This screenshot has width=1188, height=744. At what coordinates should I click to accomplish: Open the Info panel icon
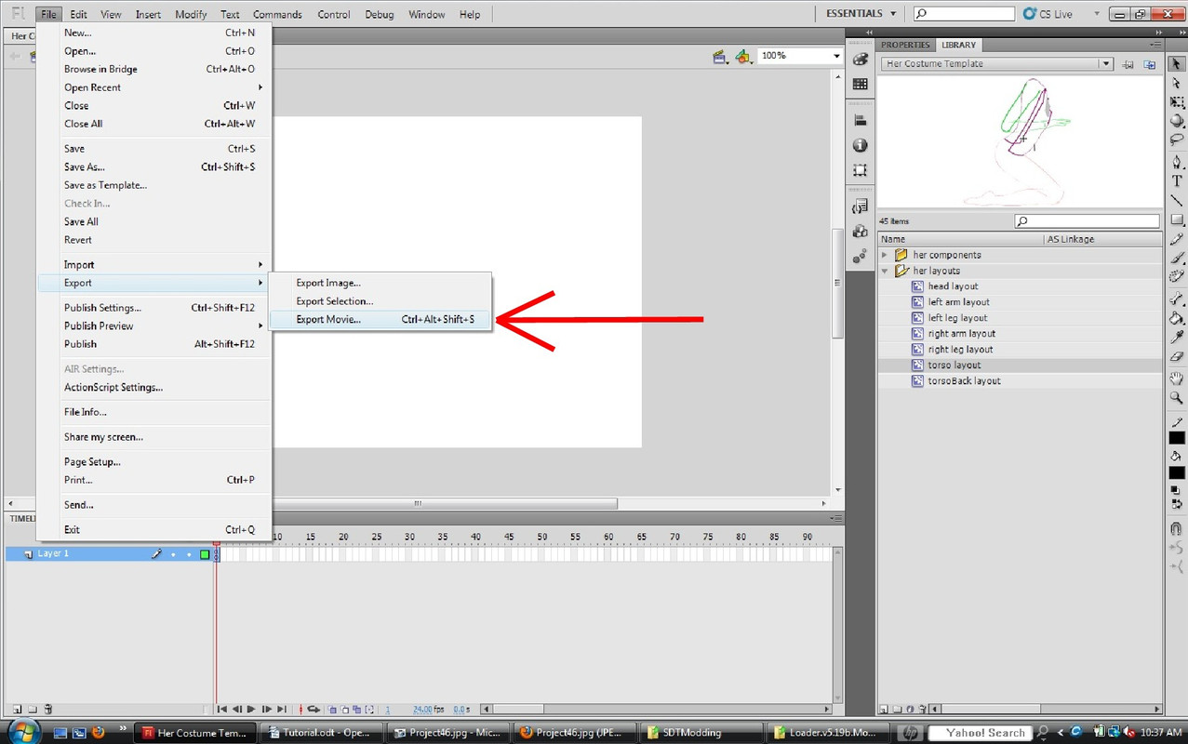(860, 145)
